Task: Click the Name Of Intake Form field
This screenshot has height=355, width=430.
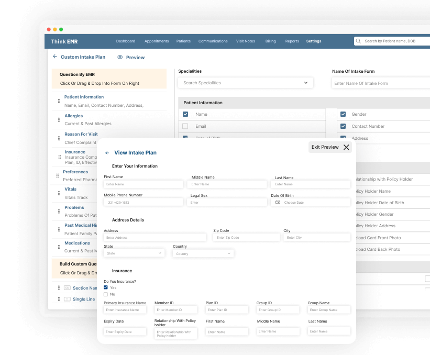Action: pos(381,83)
